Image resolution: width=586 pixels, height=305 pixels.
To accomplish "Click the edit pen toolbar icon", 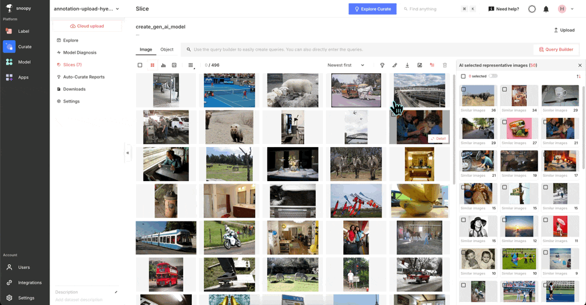I will (395, 65).
